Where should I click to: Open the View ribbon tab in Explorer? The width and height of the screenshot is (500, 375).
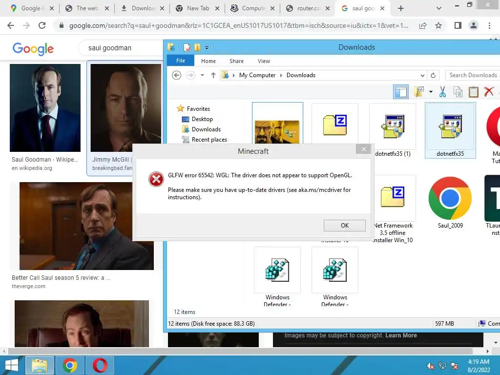(x=264, y=61)
